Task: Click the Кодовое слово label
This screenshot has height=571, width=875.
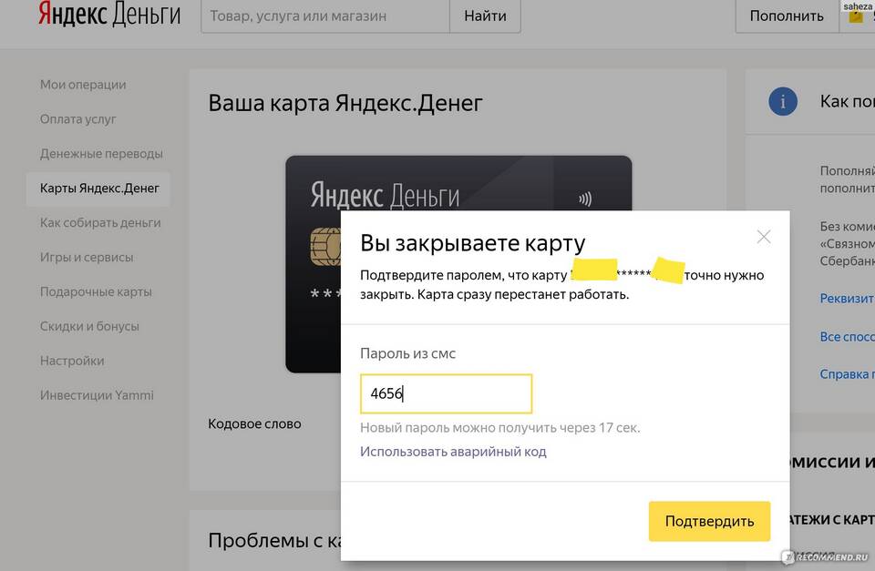Action: pos(254,423)
